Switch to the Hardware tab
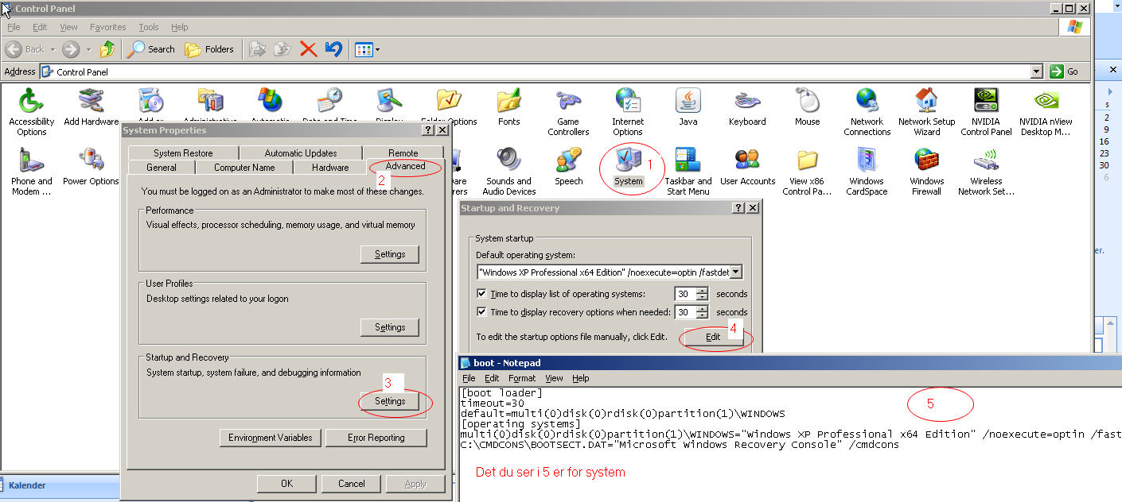The height and width of the screenshot is (502, 1122). point(330,168)
